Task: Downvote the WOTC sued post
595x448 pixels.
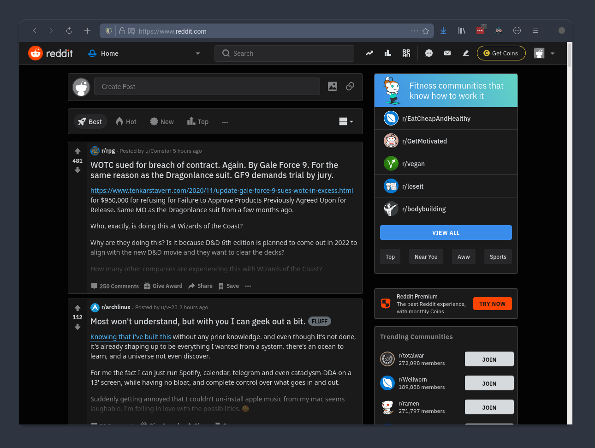Action: click(77, 170)
